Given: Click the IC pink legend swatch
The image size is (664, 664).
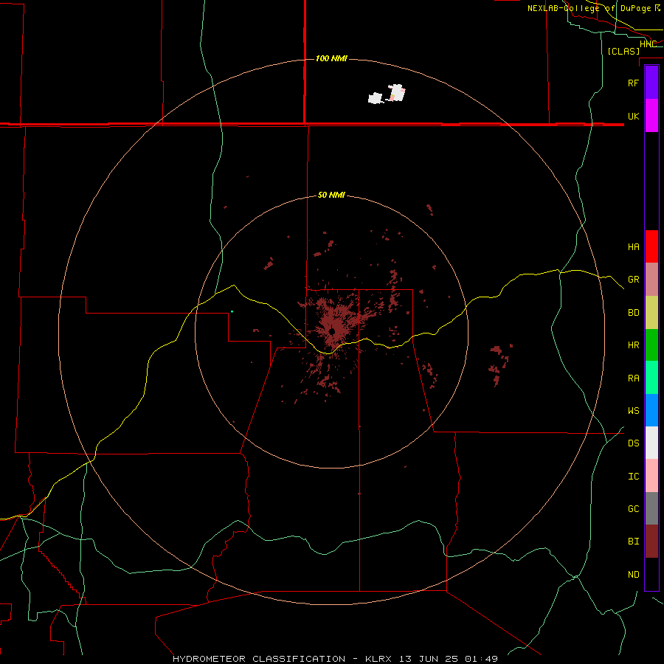Looking at the screenshot, I should click(x=651, y=476).
